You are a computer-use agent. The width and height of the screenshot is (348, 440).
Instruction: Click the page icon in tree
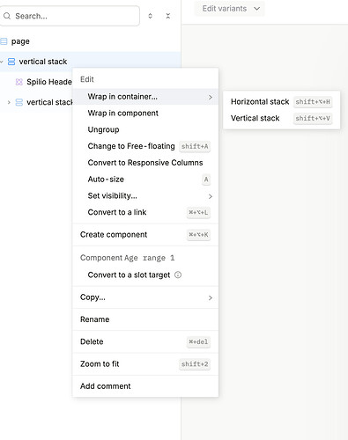(x=4, y=41)
